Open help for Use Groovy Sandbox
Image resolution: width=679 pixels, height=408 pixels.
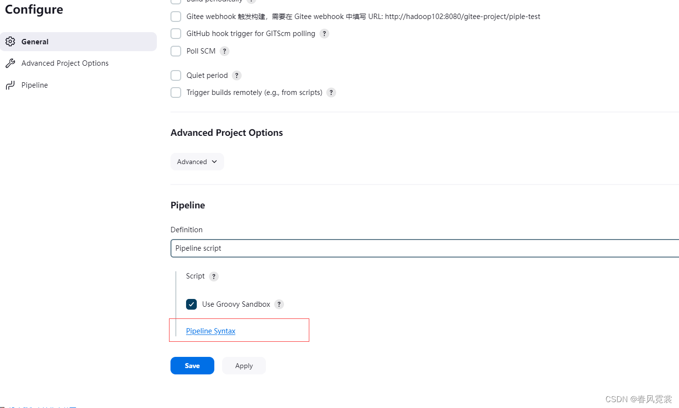[279, 304]
